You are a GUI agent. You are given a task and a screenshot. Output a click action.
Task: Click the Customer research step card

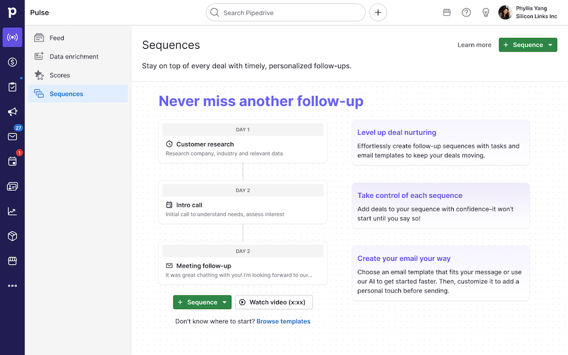pyautogui.click(x=243, y=141)
